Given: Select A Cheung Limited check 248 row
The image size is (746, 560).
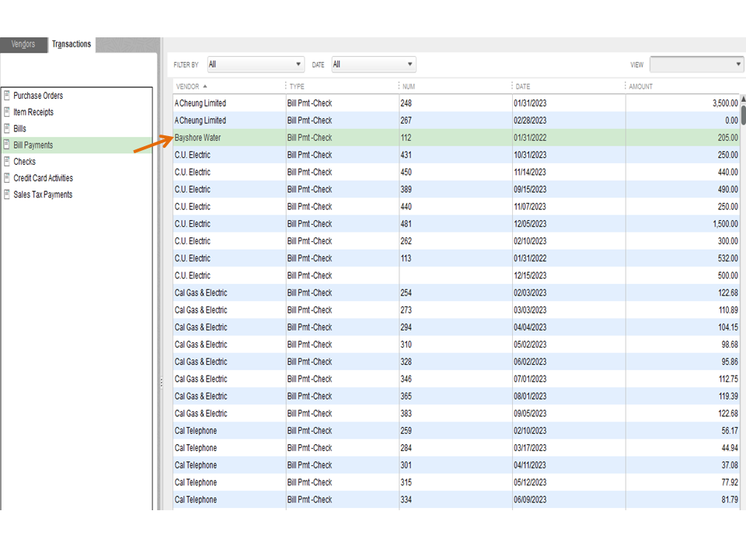Looking at the screenshot, I should tap(200, 103).
